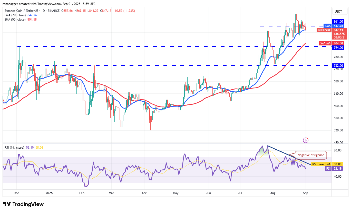Viewport: 351px width, 212px height.
Task: Open the USDT currency selector
Action: point(339,11)
